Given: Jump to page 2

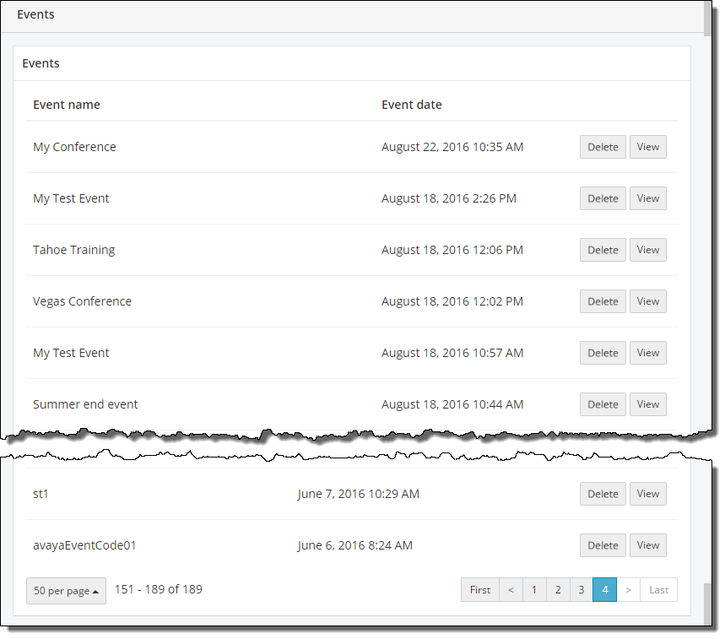Looking at the screenshot, I should (x=558, y=590).
